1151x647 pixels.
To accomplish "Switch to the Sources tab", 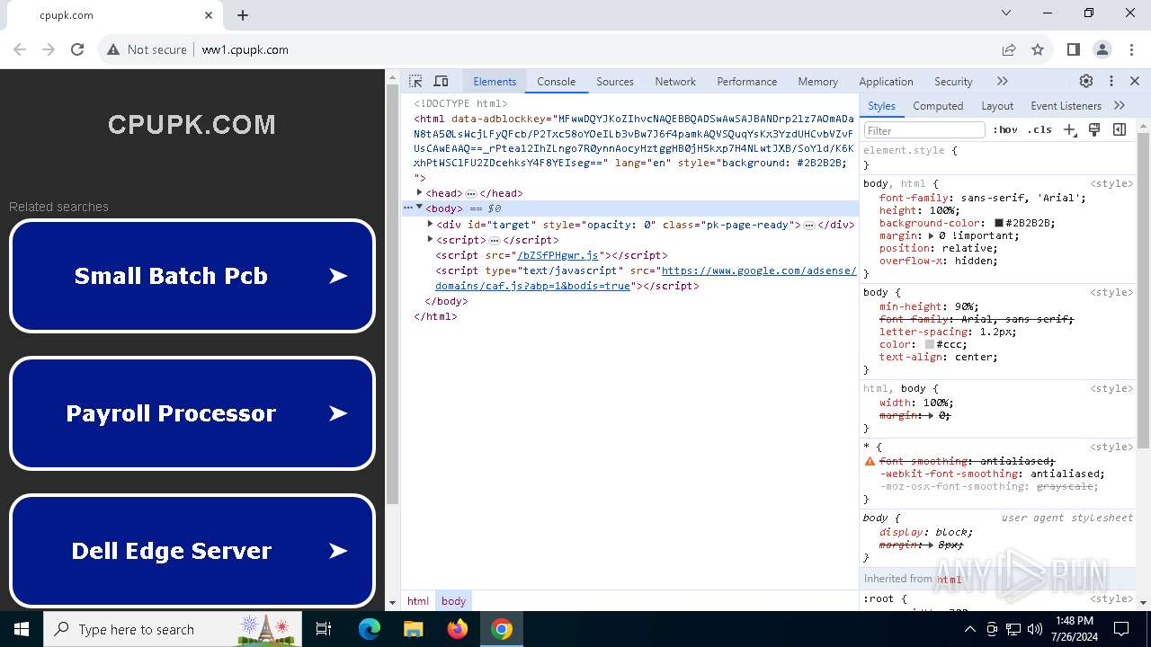I will [x=615, y=81].
